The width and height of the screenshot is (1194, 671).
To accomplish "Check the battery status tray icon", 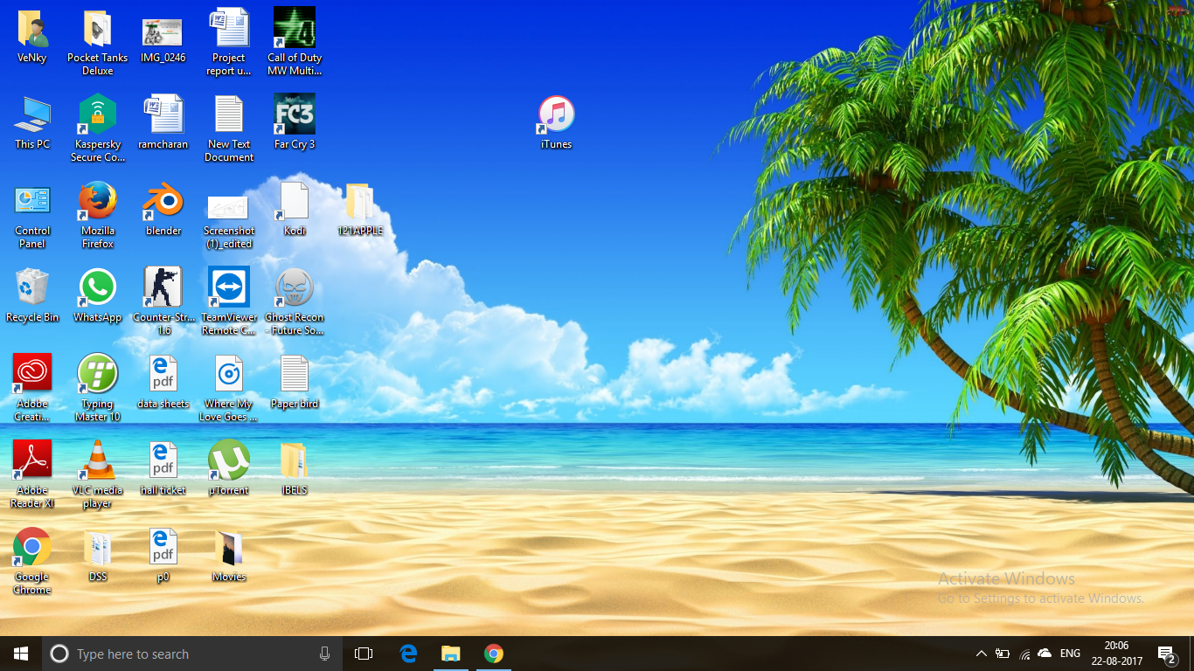I will [1003, 654].
